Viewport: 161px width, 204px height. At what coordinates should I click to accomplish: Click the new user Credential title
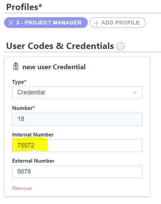[54, 67]
